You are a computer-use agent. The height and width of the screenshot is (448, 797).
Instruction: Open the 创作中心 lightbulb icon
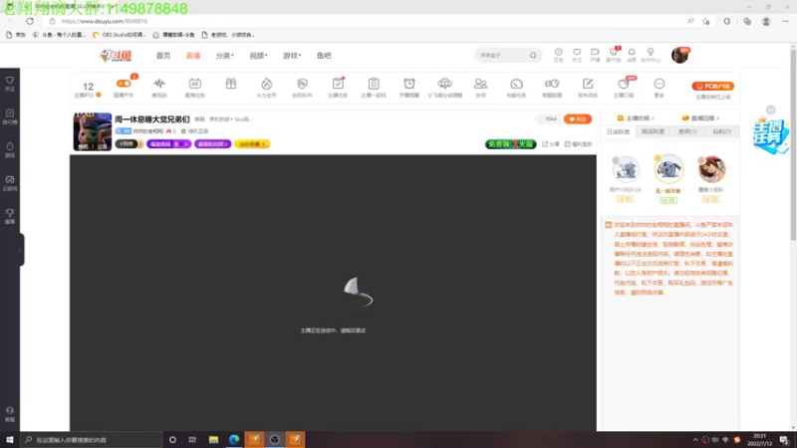click(651, 55)
